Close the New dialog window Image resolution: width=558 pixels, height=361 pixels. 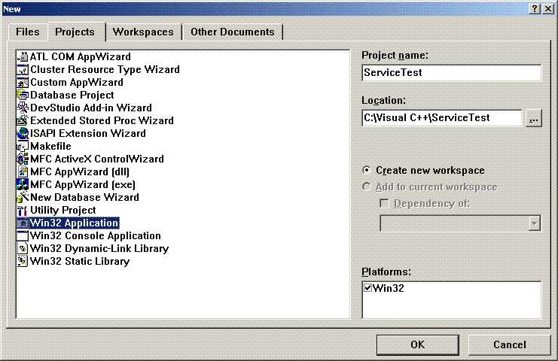pyautogui.click(x=548, y=9)
